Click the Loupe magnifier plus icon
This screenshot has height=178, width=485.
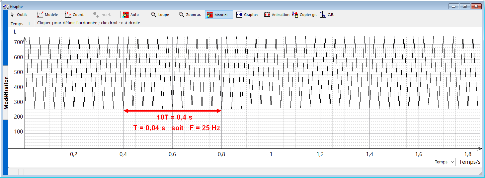pos(153,15)
